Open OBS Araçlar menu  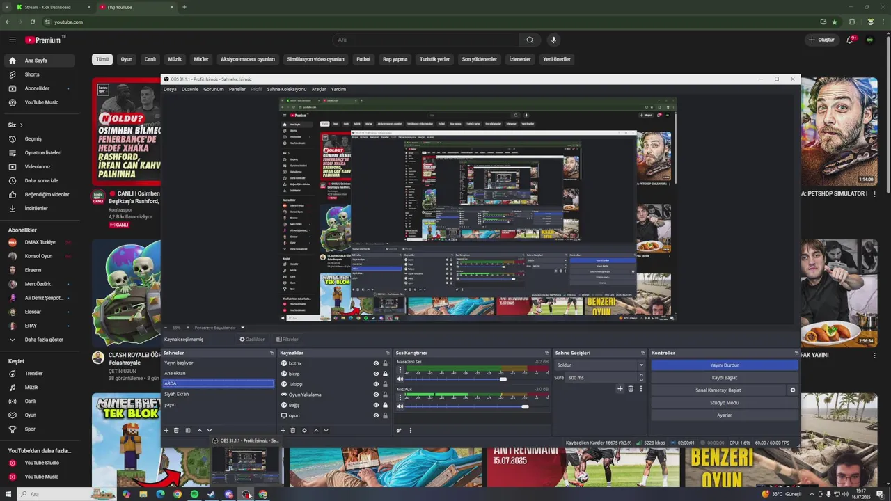point(319,89)
